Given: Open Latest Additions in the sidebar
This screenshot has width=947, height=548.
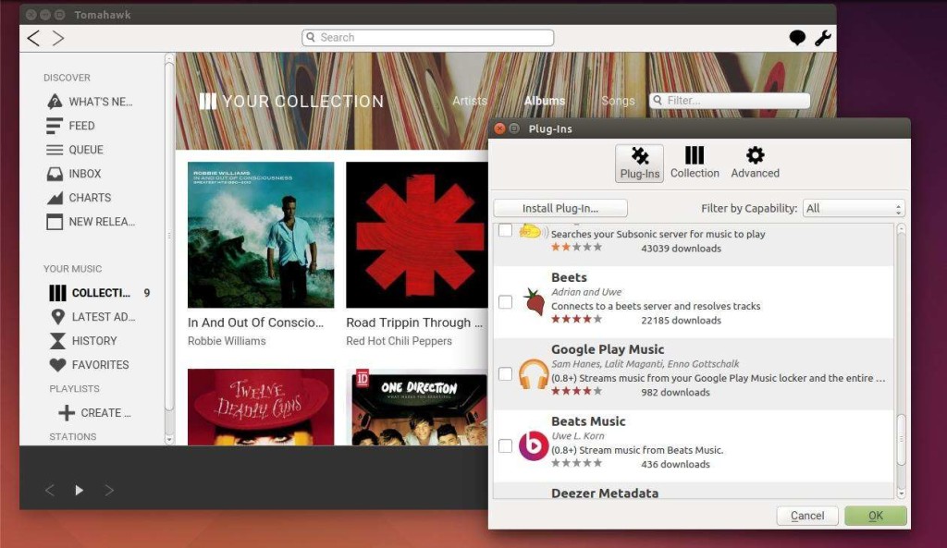Looking at the screenshot, I should (93, 317).
